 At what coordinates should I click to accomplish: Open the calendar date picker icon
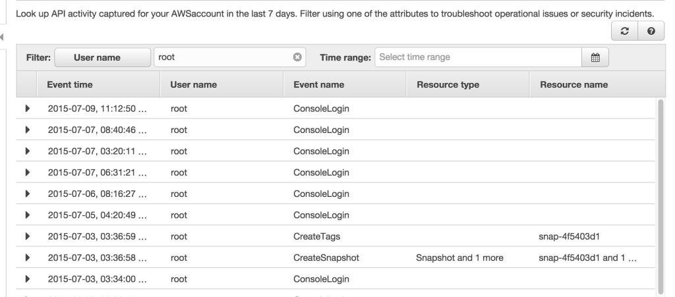595,57
